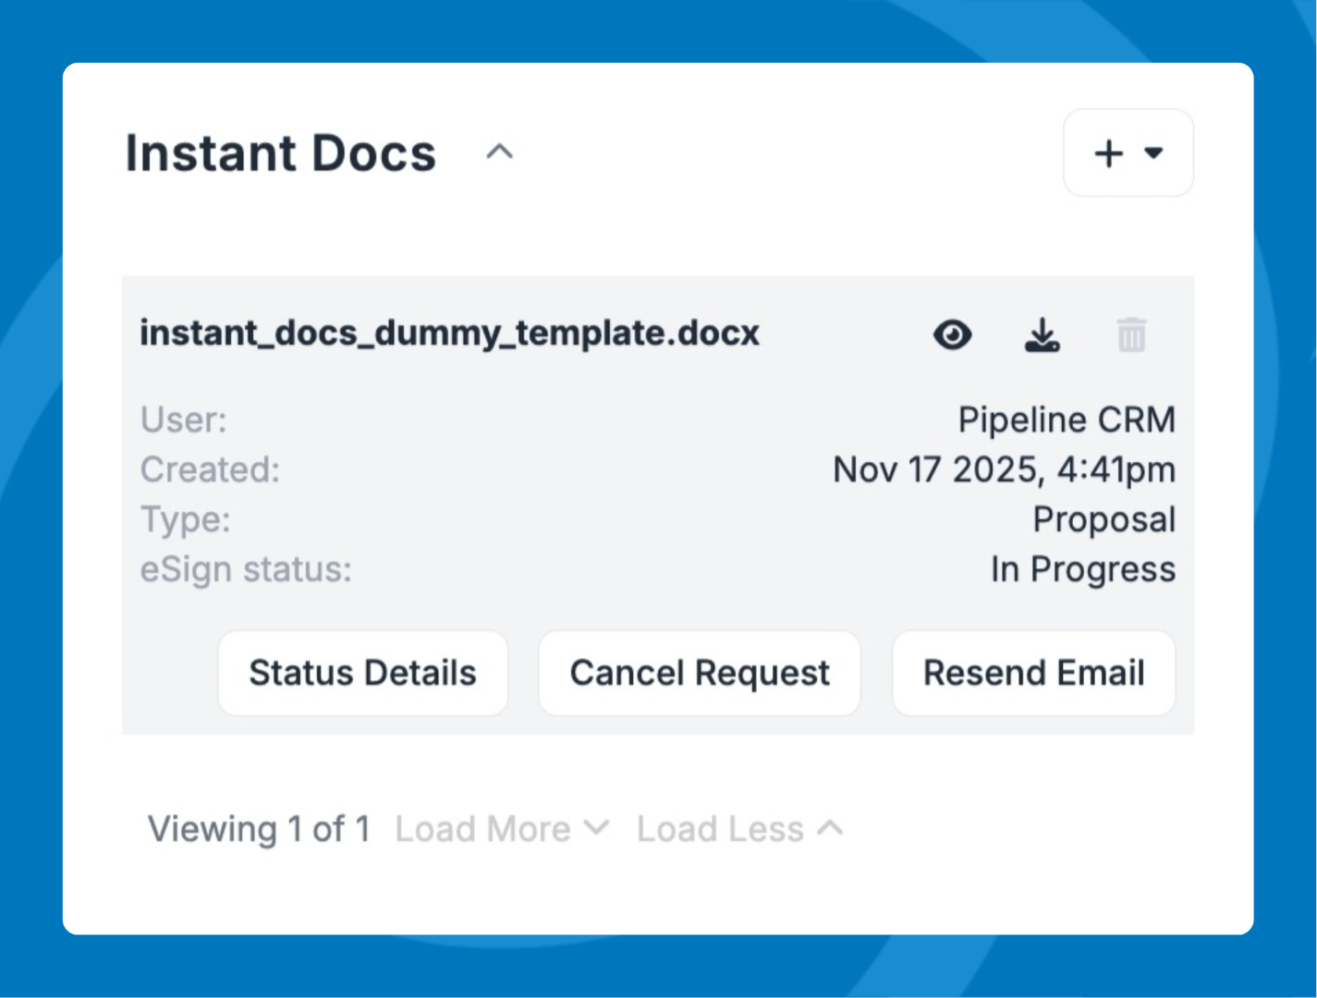
Task: Click the Pipeline CRM user value
Action: (1066, 420)
